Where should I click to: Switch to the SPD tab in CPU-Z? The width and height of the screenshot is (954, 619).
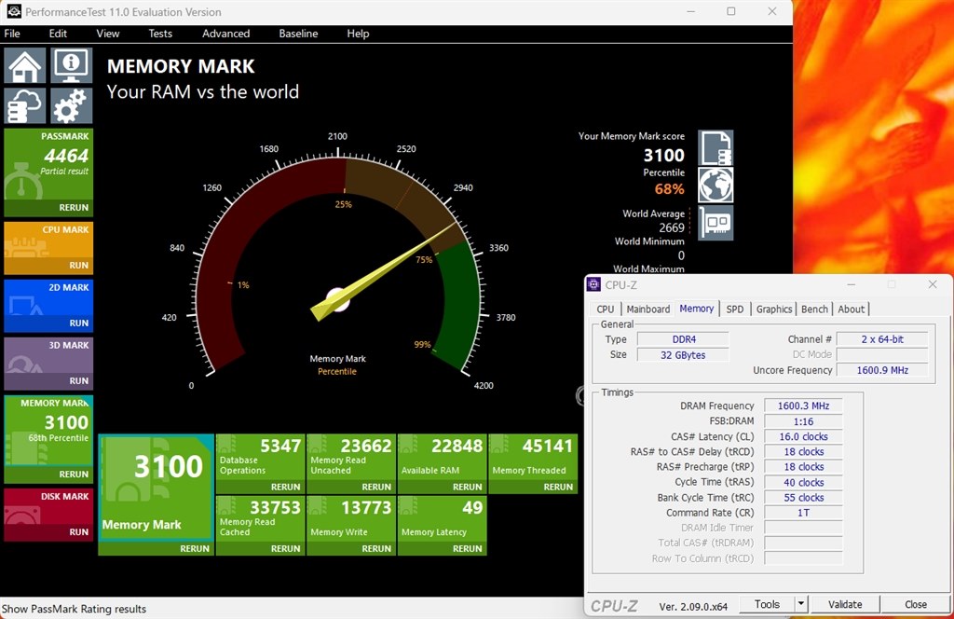[735, 309]
